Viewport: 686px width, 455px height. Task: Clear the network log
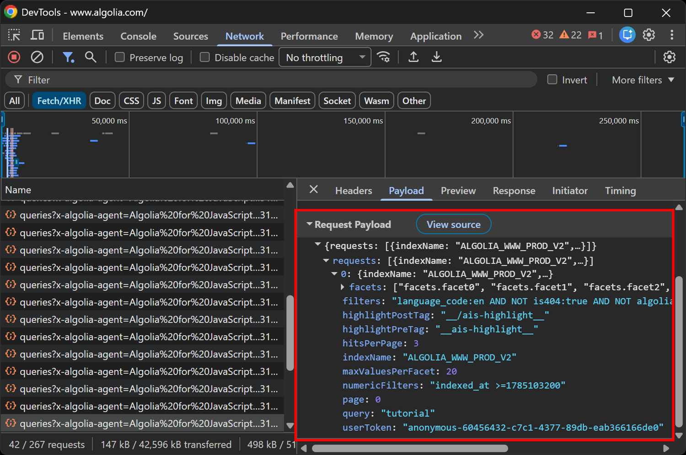point(37,57)
